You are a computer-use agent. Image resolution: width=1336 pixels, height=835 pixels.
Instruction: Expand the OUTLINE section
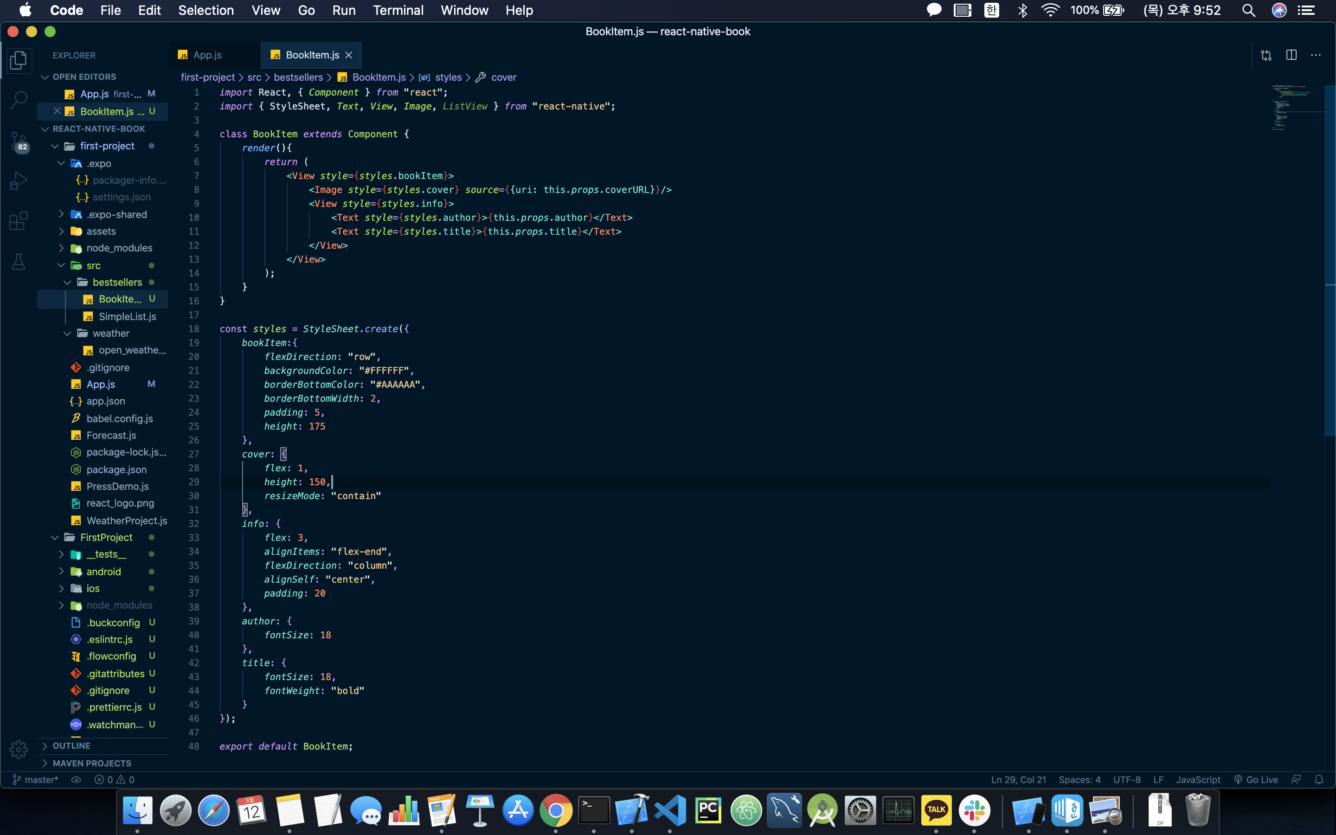pos(71,745)
